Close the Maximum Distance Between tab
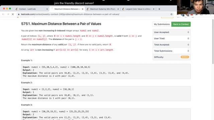The width and height of the screenshot is (214, 120). (x=83, y=9)
